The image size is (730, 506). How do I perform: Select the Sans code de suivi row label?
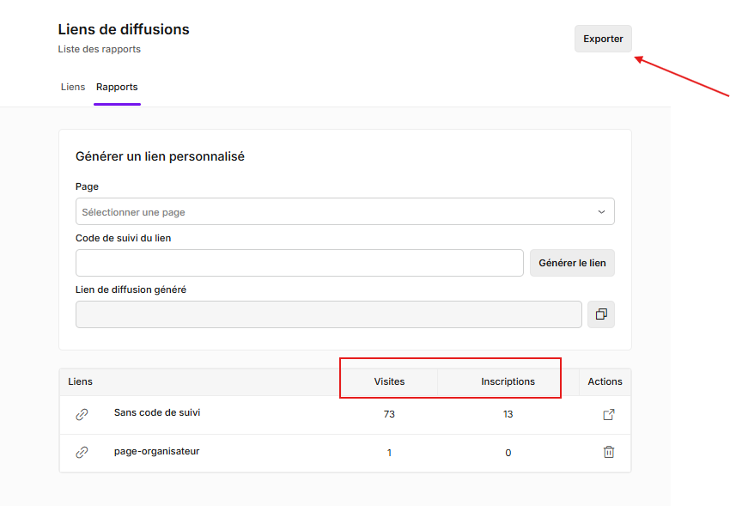coord(157,413)
